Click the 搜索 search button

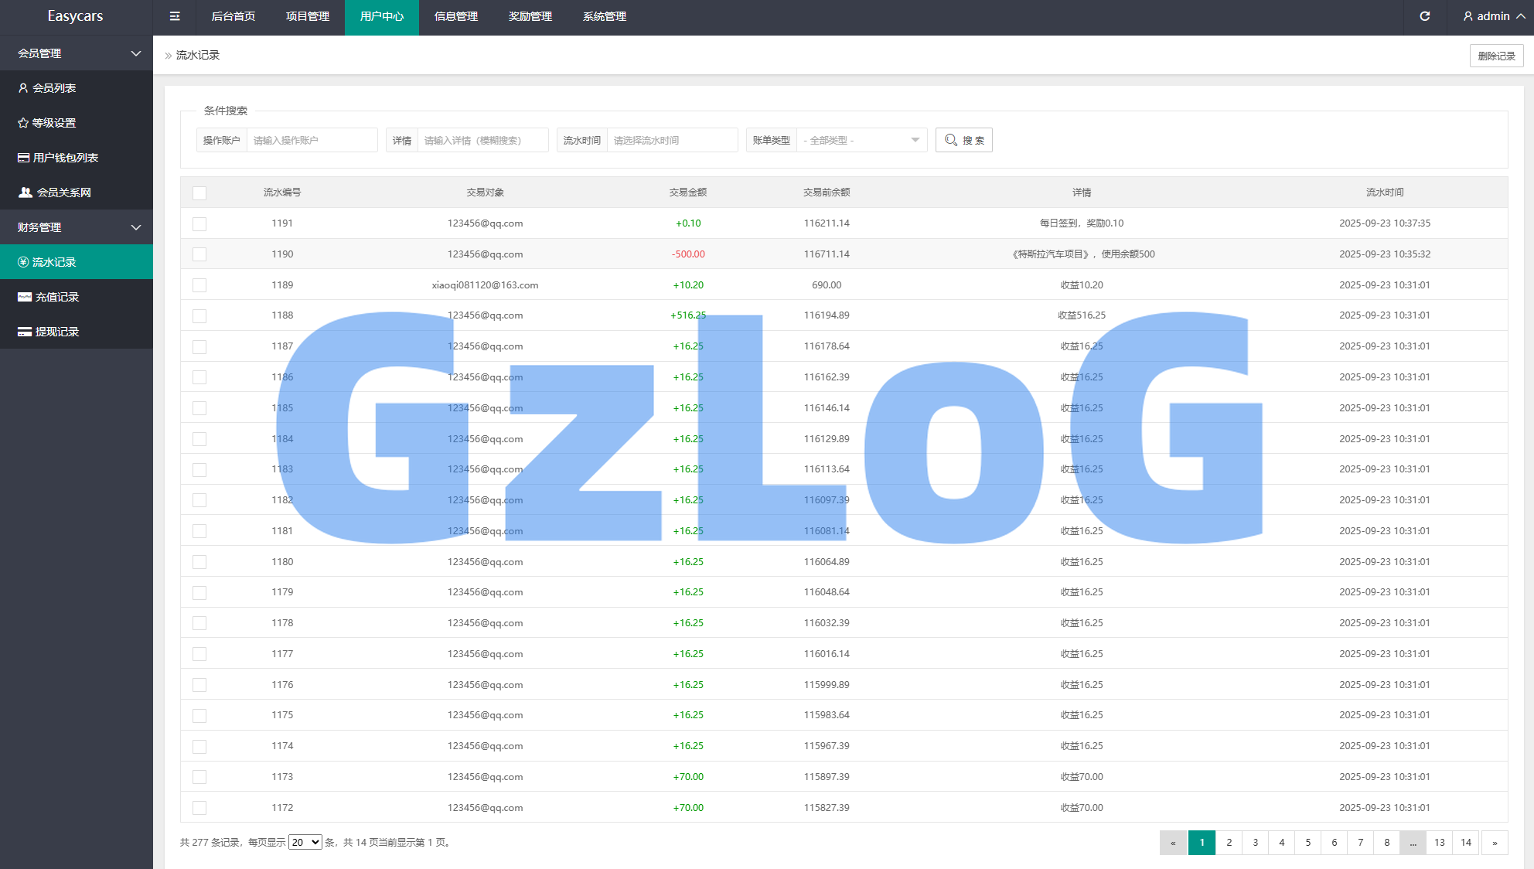(963, 140)
